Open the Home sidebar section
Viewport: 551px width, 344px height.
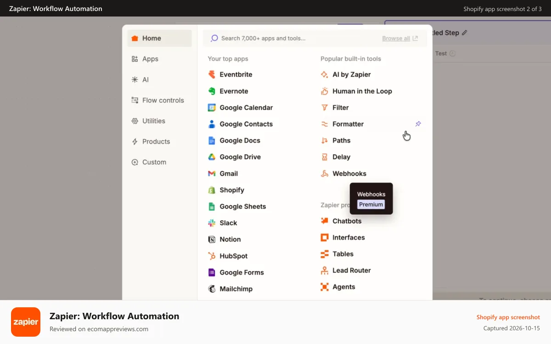(x=159, y=39)
